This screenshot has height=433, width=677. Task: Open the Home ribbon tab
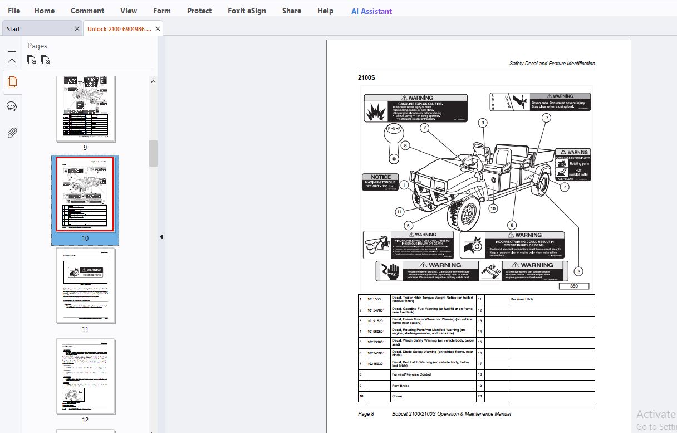coord(45,11)
